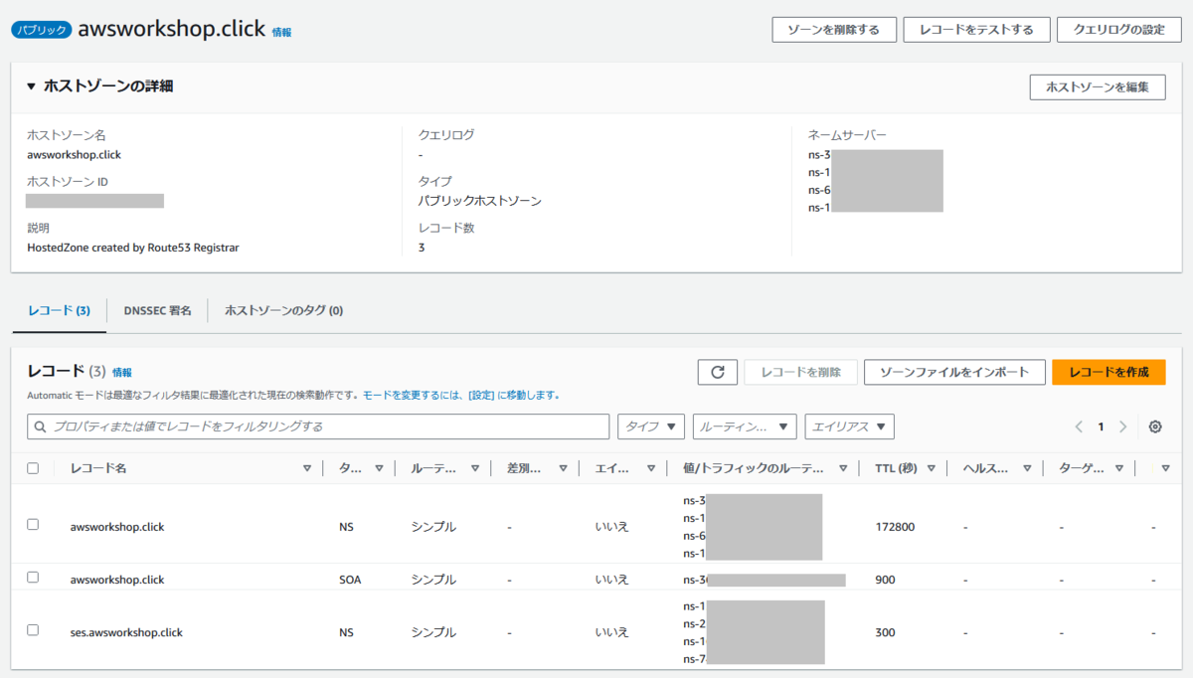Click TTL value 172800

pyautogui.click(x=895, y=527)
